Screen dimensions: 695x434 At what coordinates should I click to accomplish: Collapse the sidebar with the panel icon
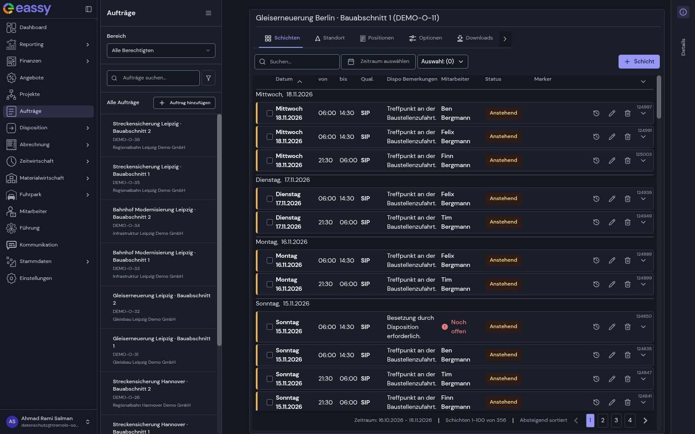click(89, 9)
